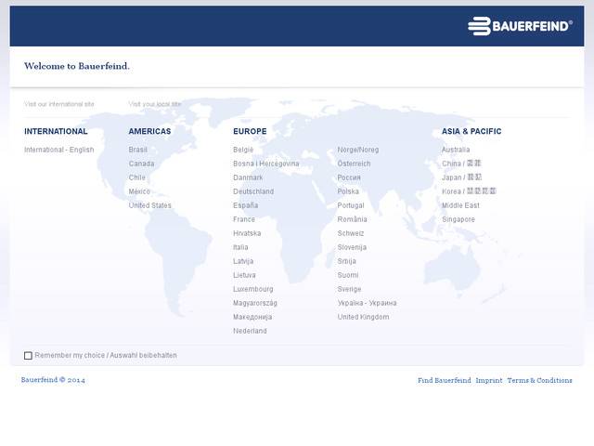This screenshot has width=594, height=446.
Task: Select United States
Action: 150,205
